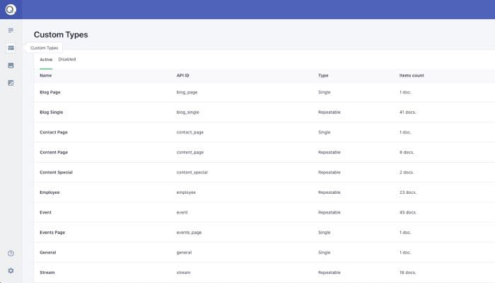Open the documents list sidebar icon

click(x=11, y=30)
